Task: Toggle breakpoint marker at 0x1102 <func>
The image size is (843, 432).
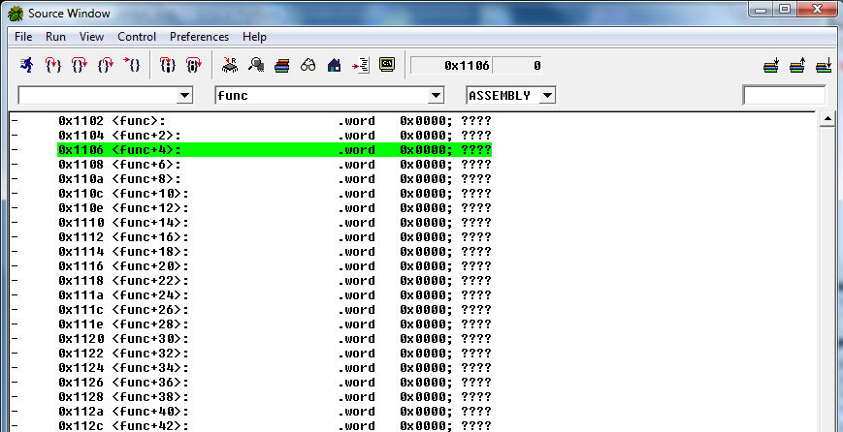Action: pyautogui.click(x=14, y=121)
